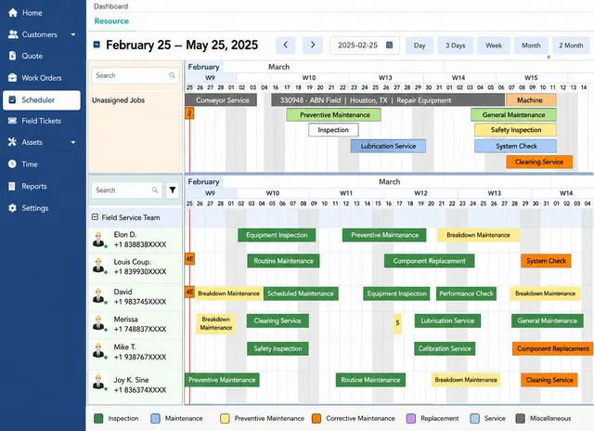
Task: Click the 2025-02-25 date input field
Action: click(365, 46)
